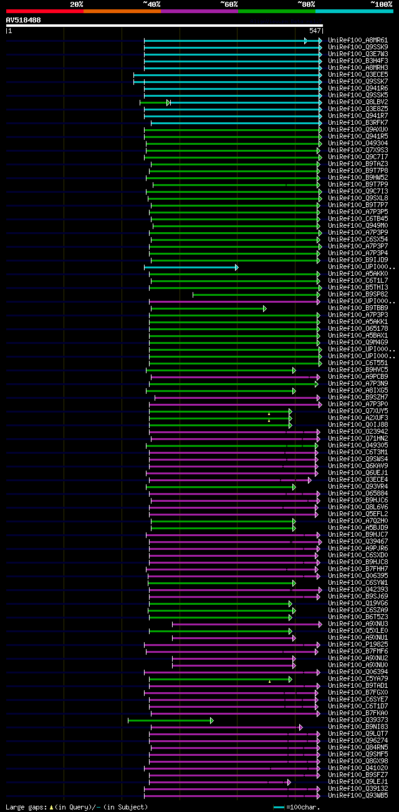The height and width of the screenshot is (812, 399).
Task: Select the UniRef100_Q0IJ88 label
Action: click(x=358, y=425)
